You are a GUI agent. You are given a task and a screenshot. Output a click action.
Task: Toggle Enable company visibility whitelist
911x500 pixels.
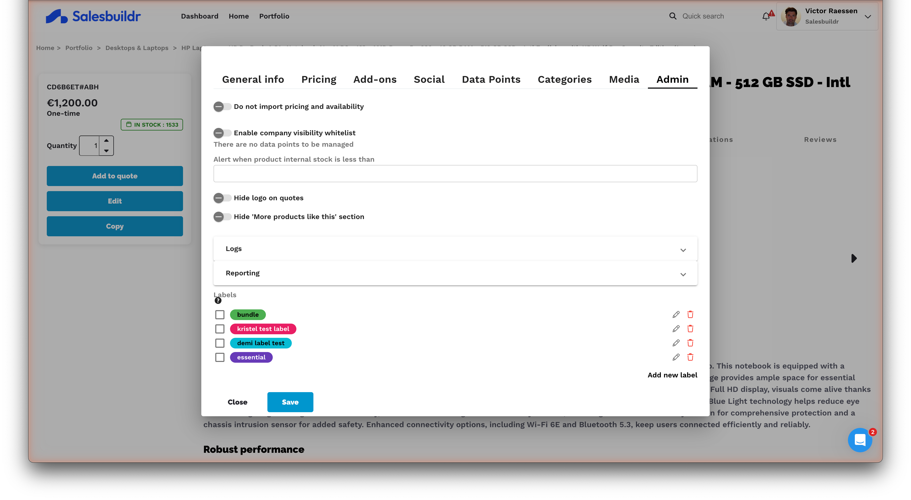pyautogui.click(x=222, y=133)
